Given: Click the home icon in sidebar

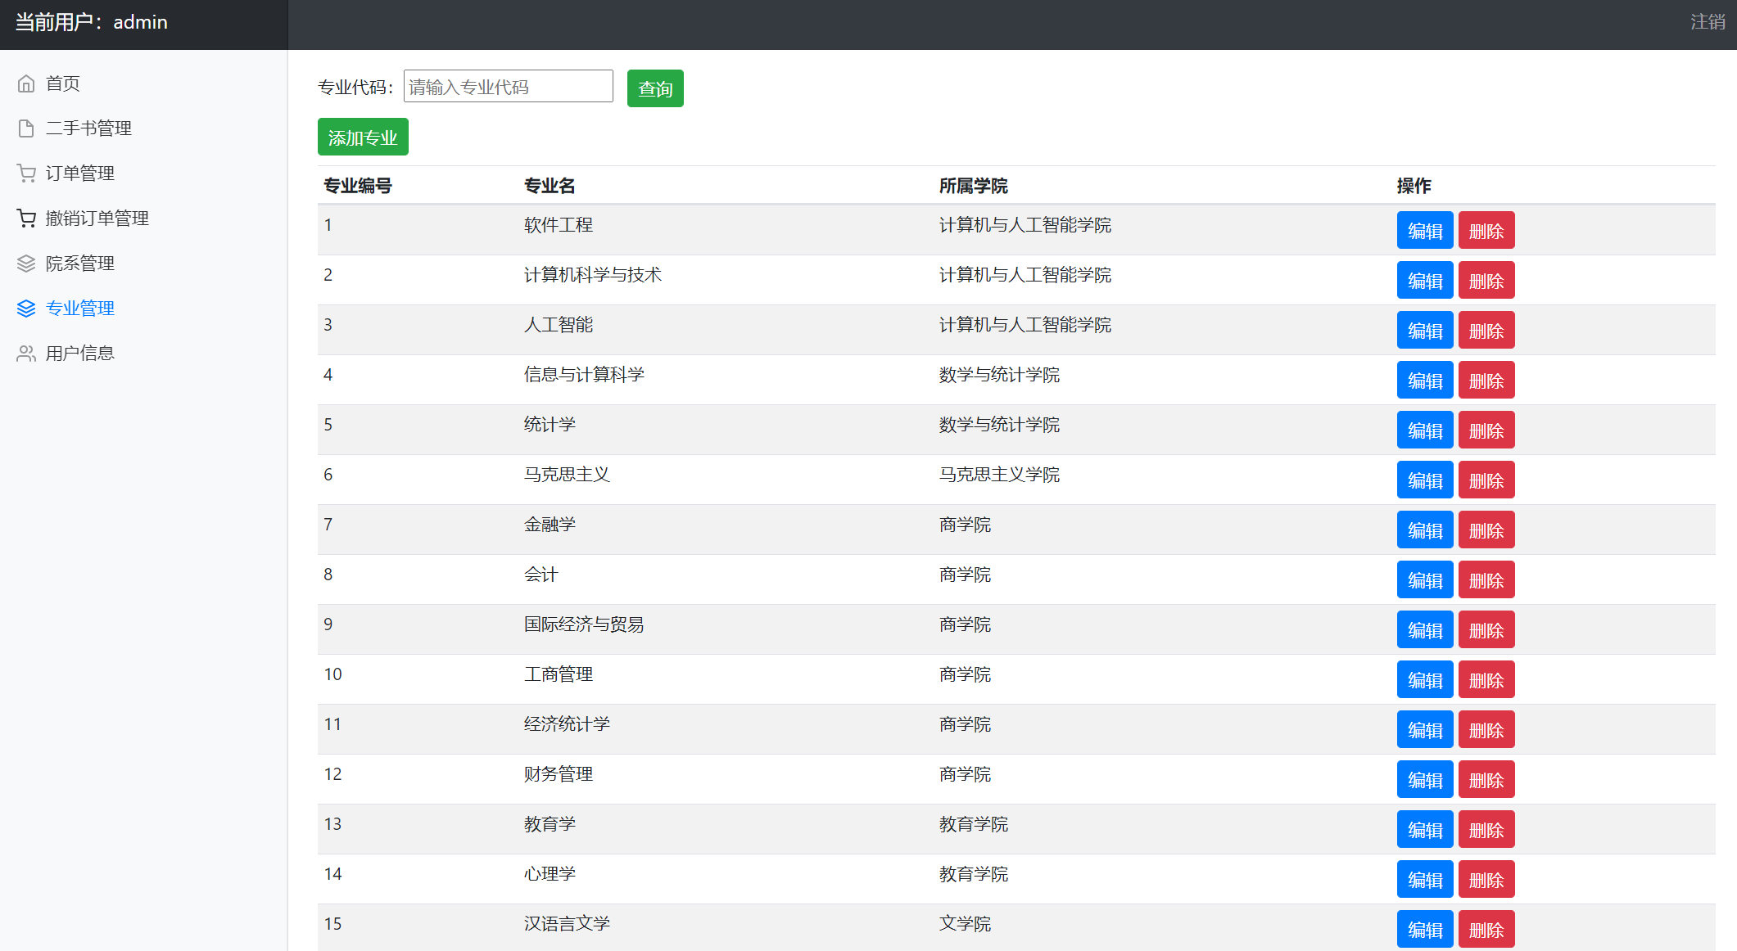Looking at the screenshot, I should click(26, 83).
